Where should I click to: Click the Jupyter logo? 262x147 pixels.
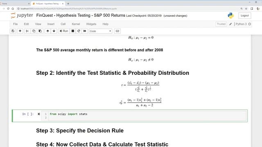pyautogui.click(x=22, y=16)
